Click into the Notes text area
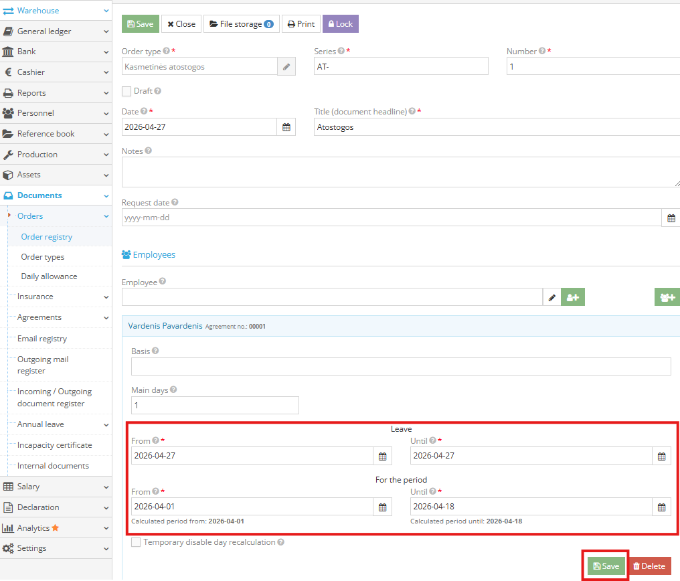 point(401,172)
